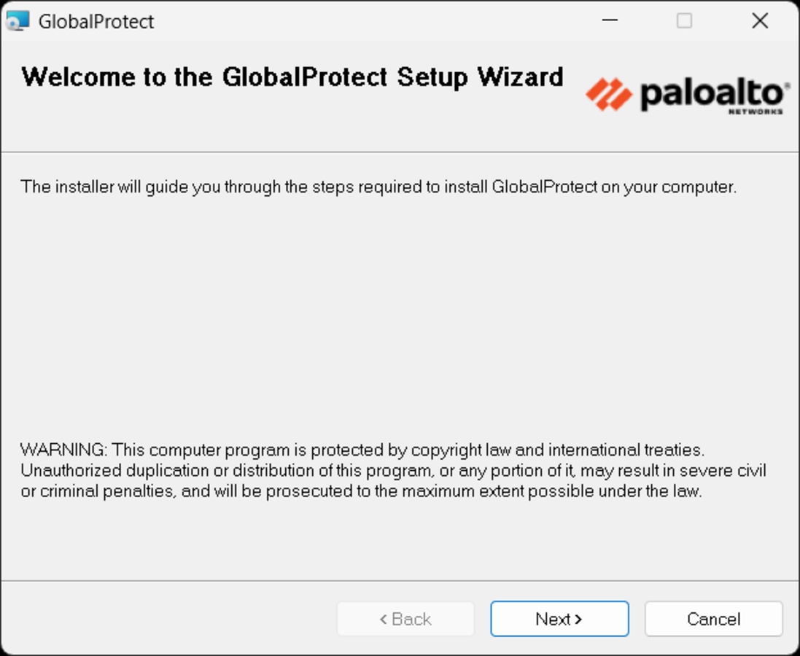Image resolution: width=800 pixels, height=656 pixels.
Task: Click the GlobalProtect installer icon in title bar
Action: tap(18, 21)
